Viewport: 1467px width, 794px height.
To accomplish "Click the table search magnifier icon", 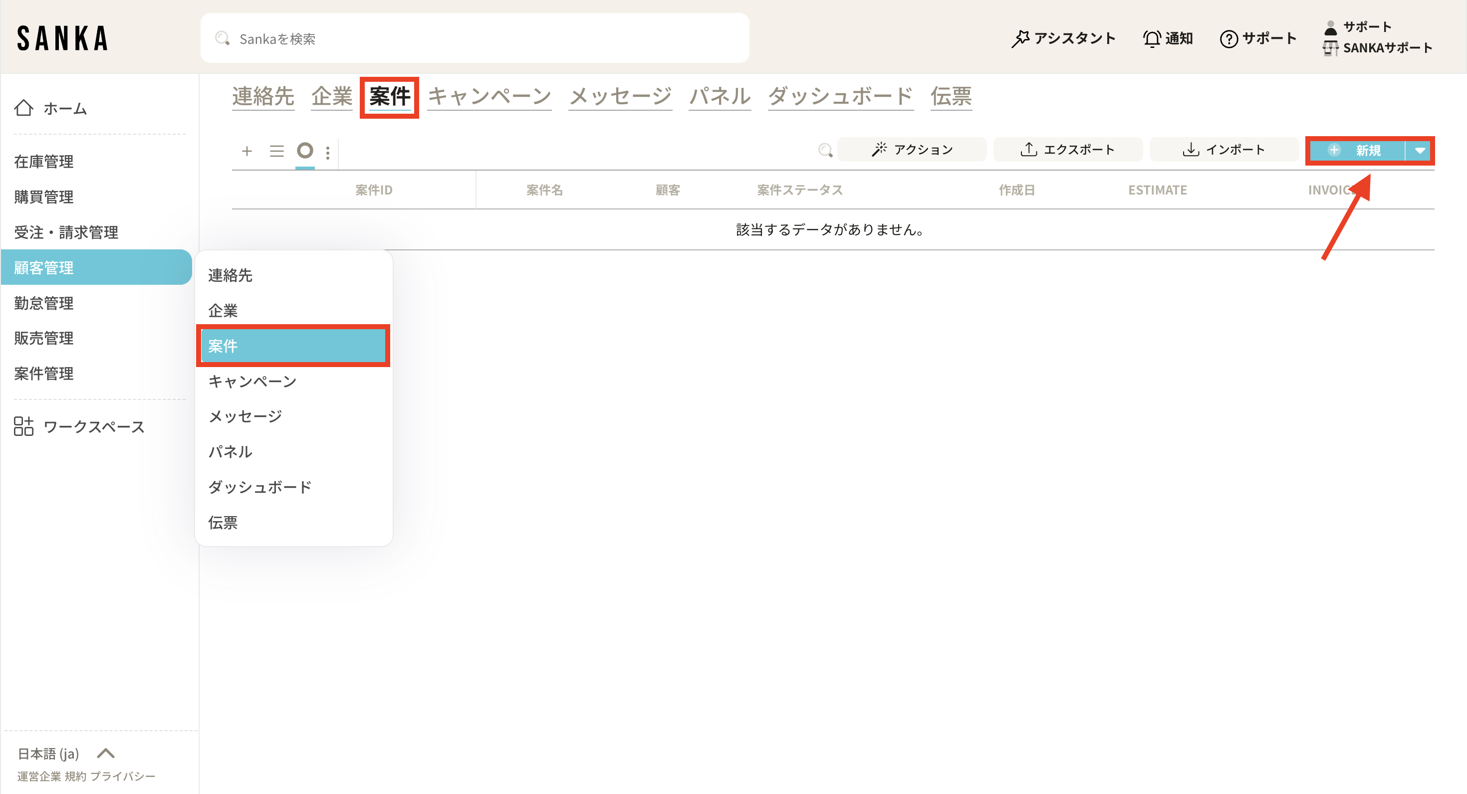I will 825,150.
